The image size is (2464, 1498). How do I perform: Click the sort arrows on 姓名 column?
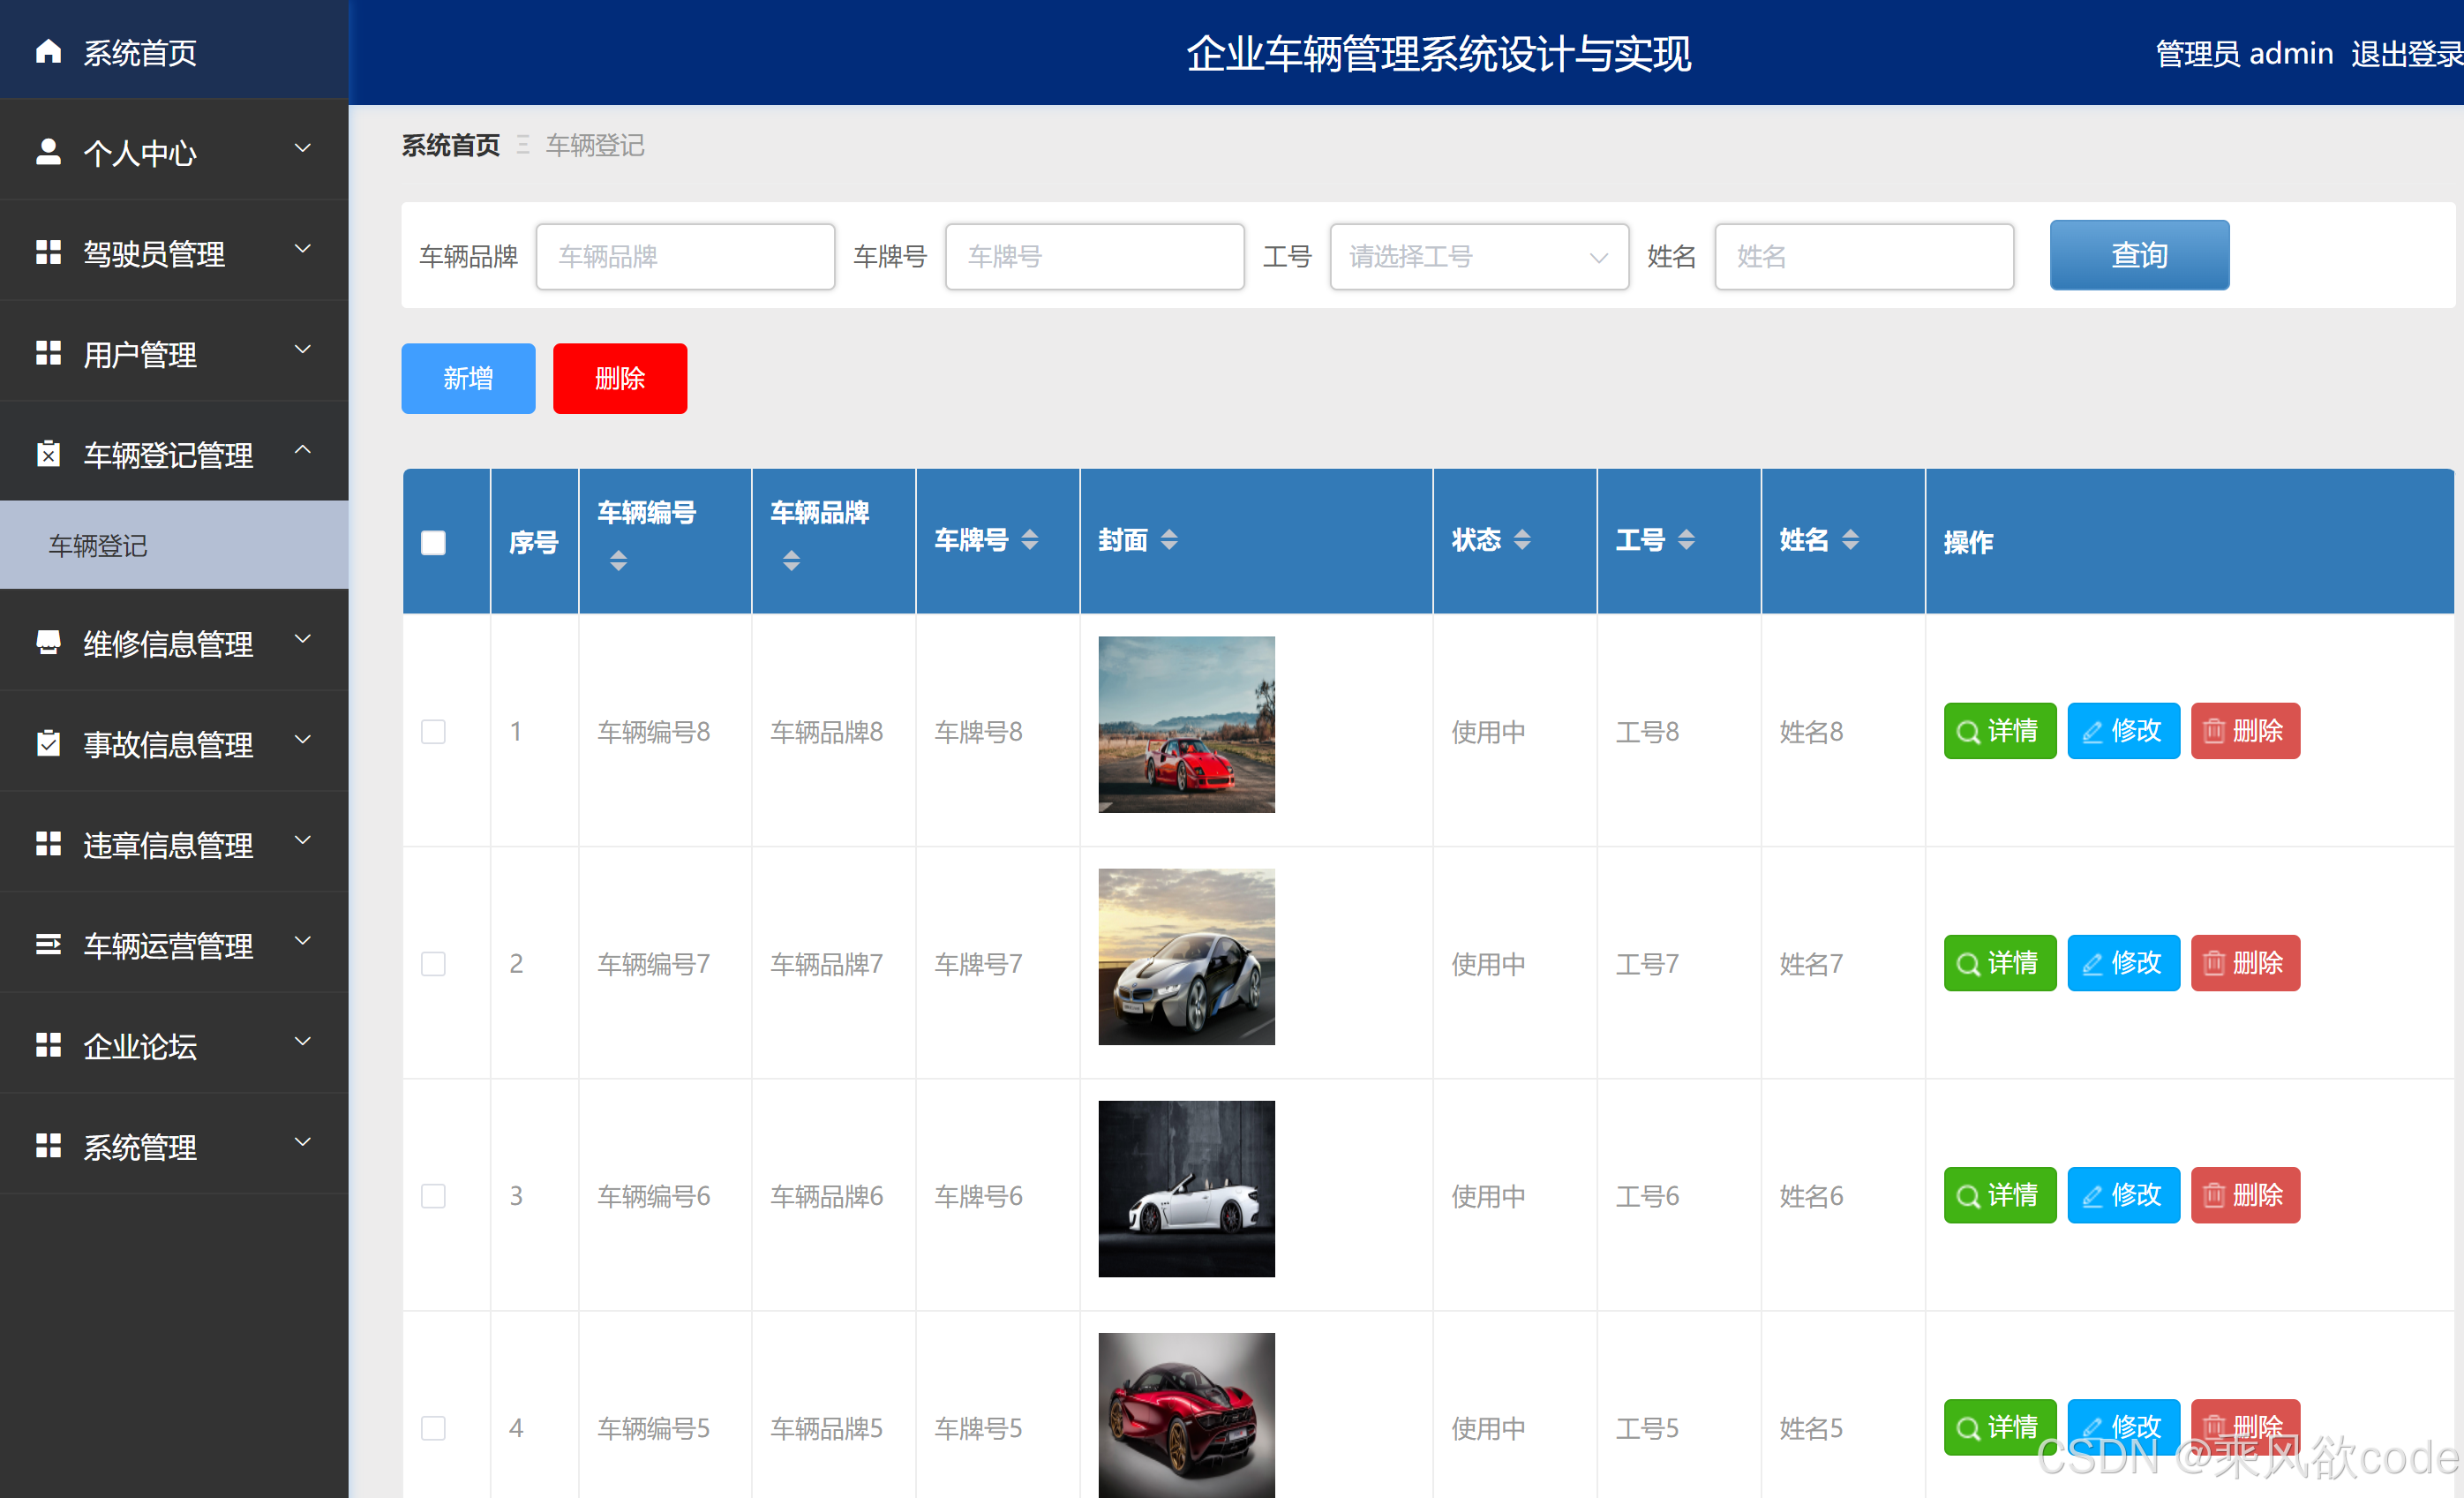[1850, 540]
